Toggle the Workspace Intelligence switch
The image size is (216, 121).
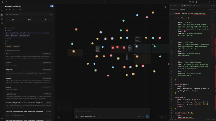tap(52, 6)
